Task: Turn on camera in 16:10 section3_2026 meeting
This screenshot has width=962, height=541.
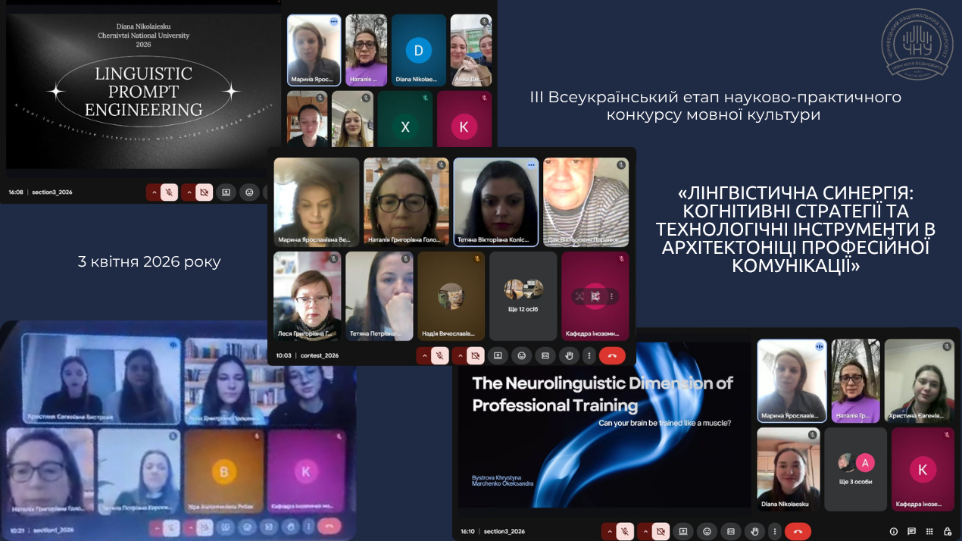Action: [661, 531]
